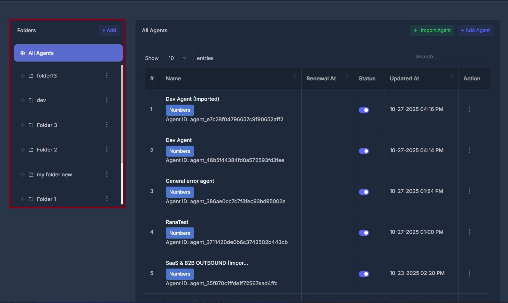
Task: Click updated time 10-23-2025 02:20 PM
Action: pos(417,273)
